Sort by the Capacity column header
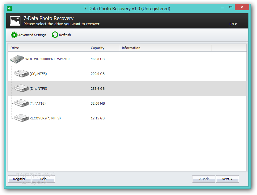The image size is (257, 195). click(103, 48)
